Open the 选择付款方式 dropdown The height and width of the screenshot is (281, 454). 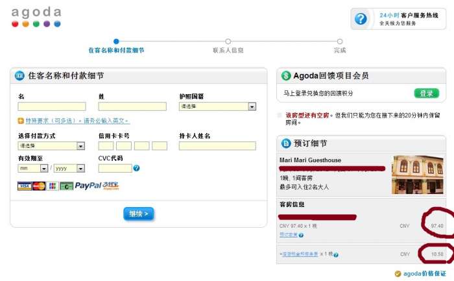pos(51,145)
